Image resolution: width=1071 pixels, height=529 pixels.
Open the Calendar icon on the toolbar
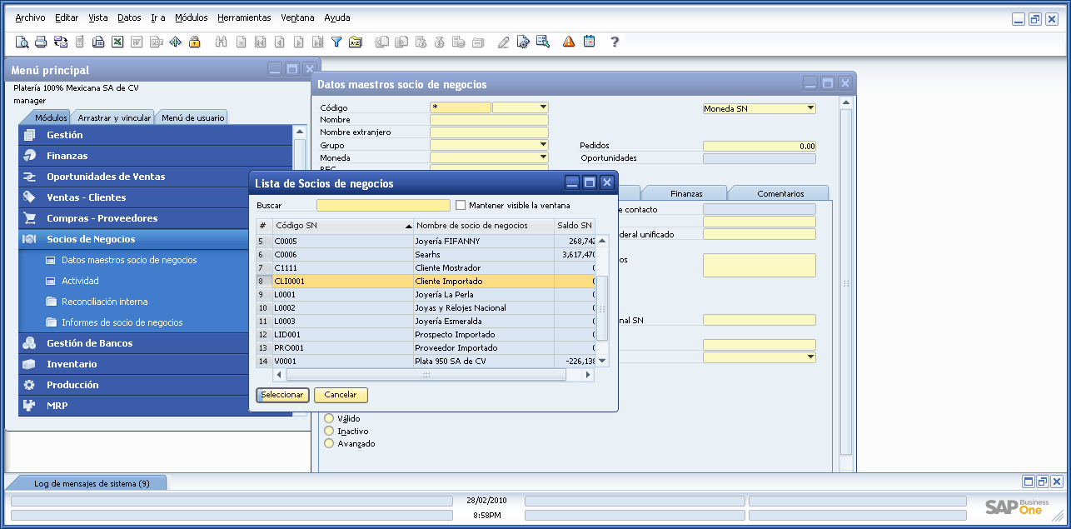pos(589,41)
